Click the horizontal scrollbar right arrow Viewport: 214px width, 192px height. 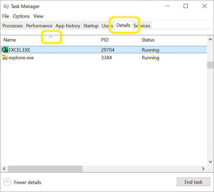tap(203, 169)
